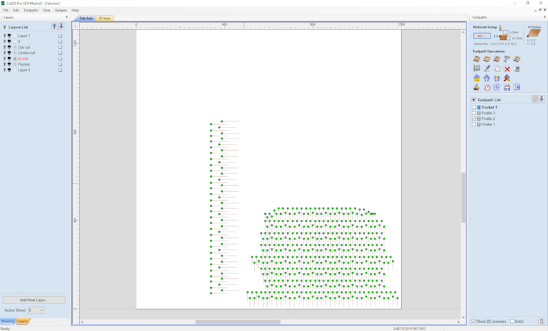
Task: Click the horizontal scrollbar thumb below canvas
Action: point(238,322)
